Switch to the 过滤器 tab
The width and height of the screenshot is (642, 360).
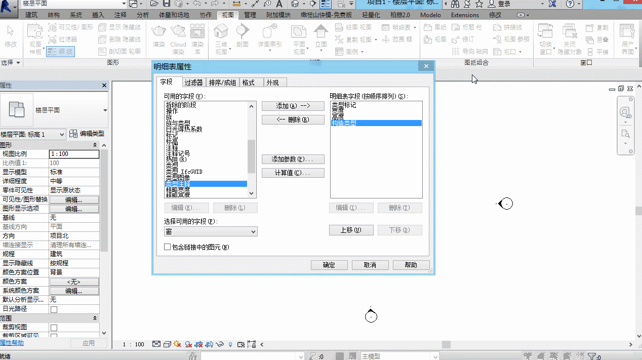tap(193, 83)
